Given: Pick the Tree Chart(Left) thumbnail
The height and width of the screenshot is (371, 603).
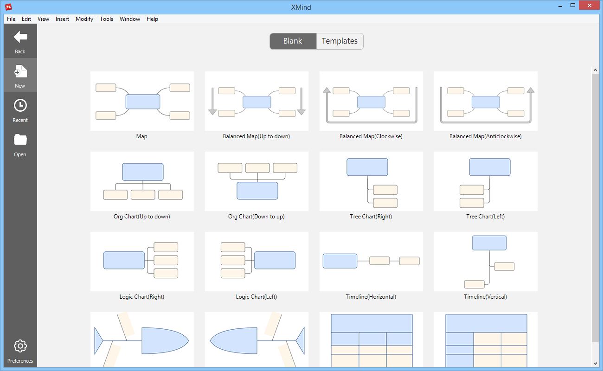Looking at the screenshot, I should coord(486,181).
